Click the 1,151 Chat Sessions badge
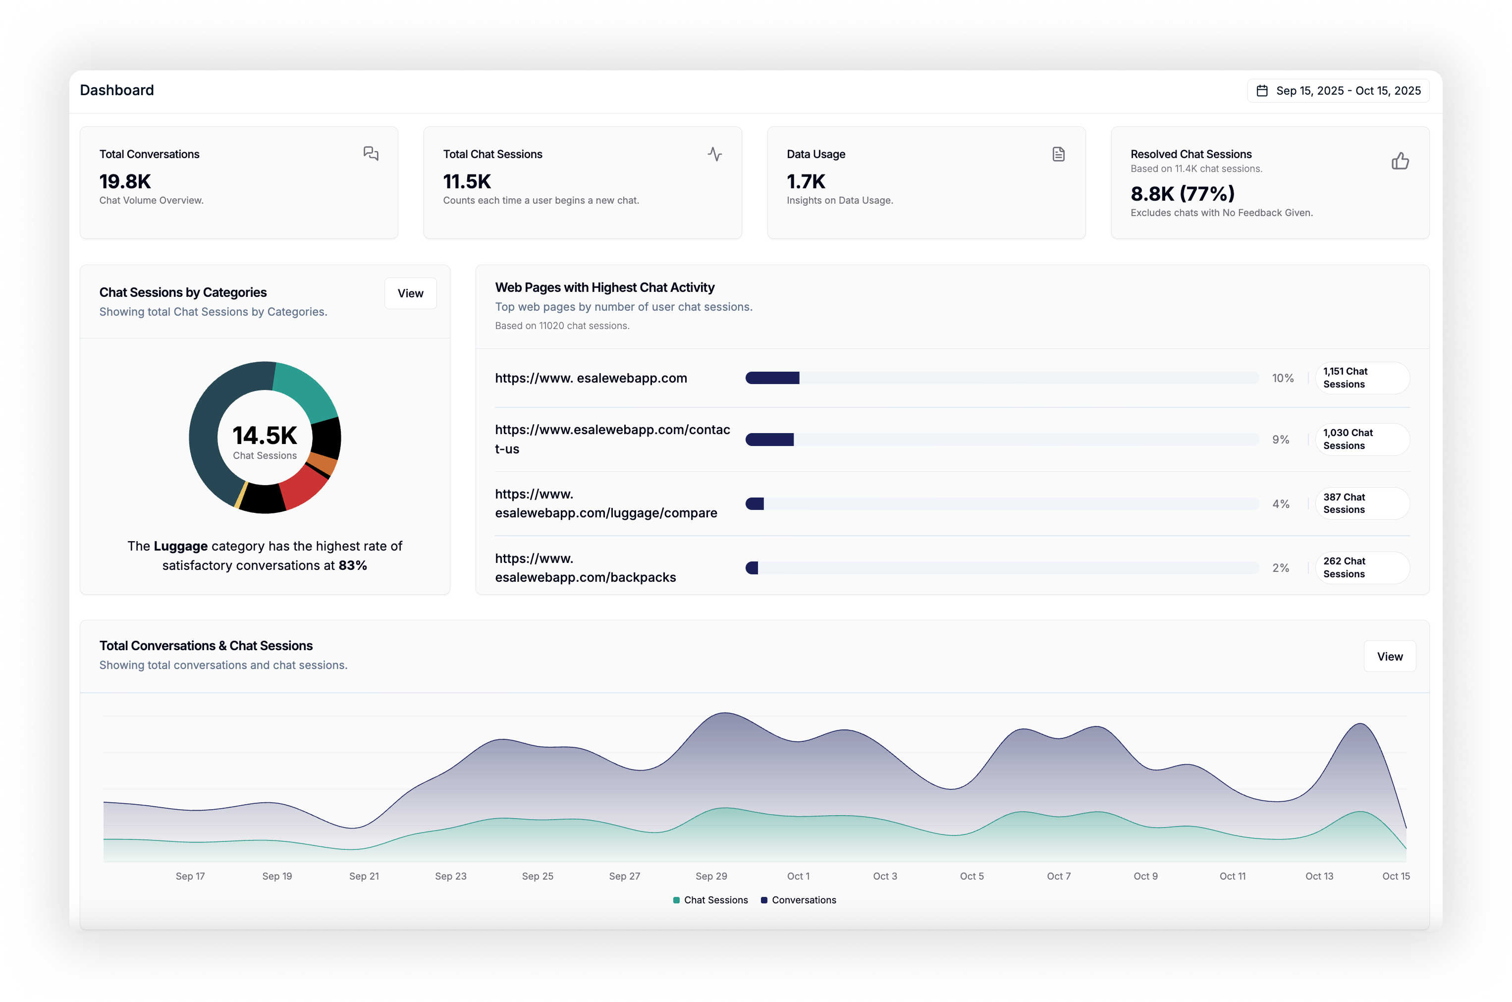 (1362, 378)
